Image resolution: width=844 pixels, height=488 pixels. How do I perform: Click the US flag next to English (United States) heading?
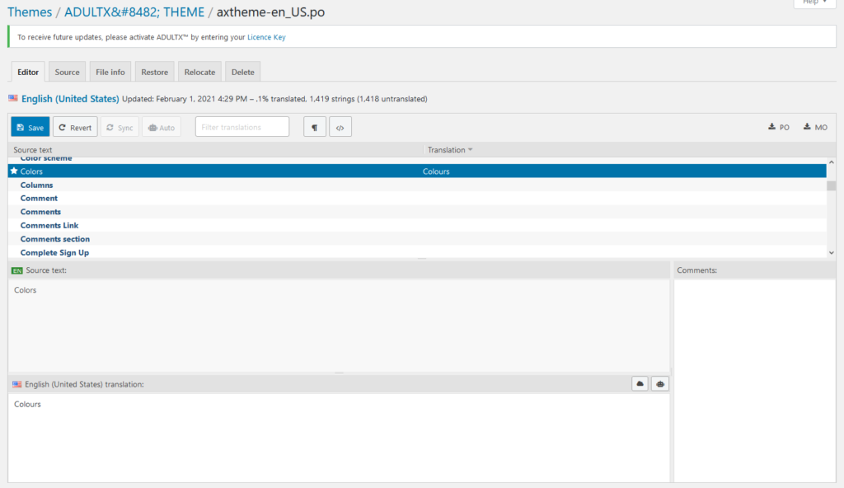[x=13, y=98]
